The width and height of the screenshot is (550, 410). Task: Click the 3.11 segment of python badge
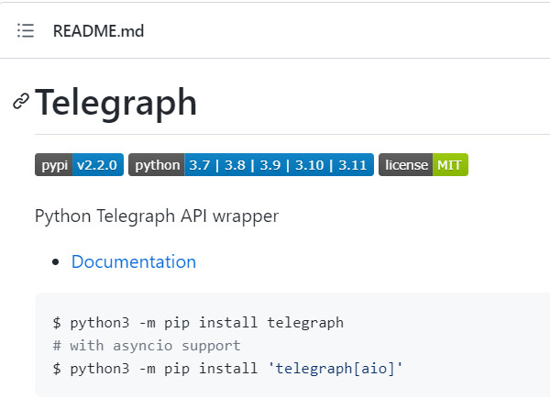click(x=353, y=165)
